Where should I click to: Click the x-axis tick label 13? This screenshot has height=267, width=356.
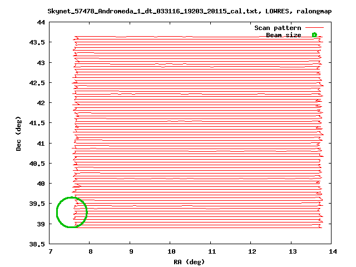[x=293, y=251]
